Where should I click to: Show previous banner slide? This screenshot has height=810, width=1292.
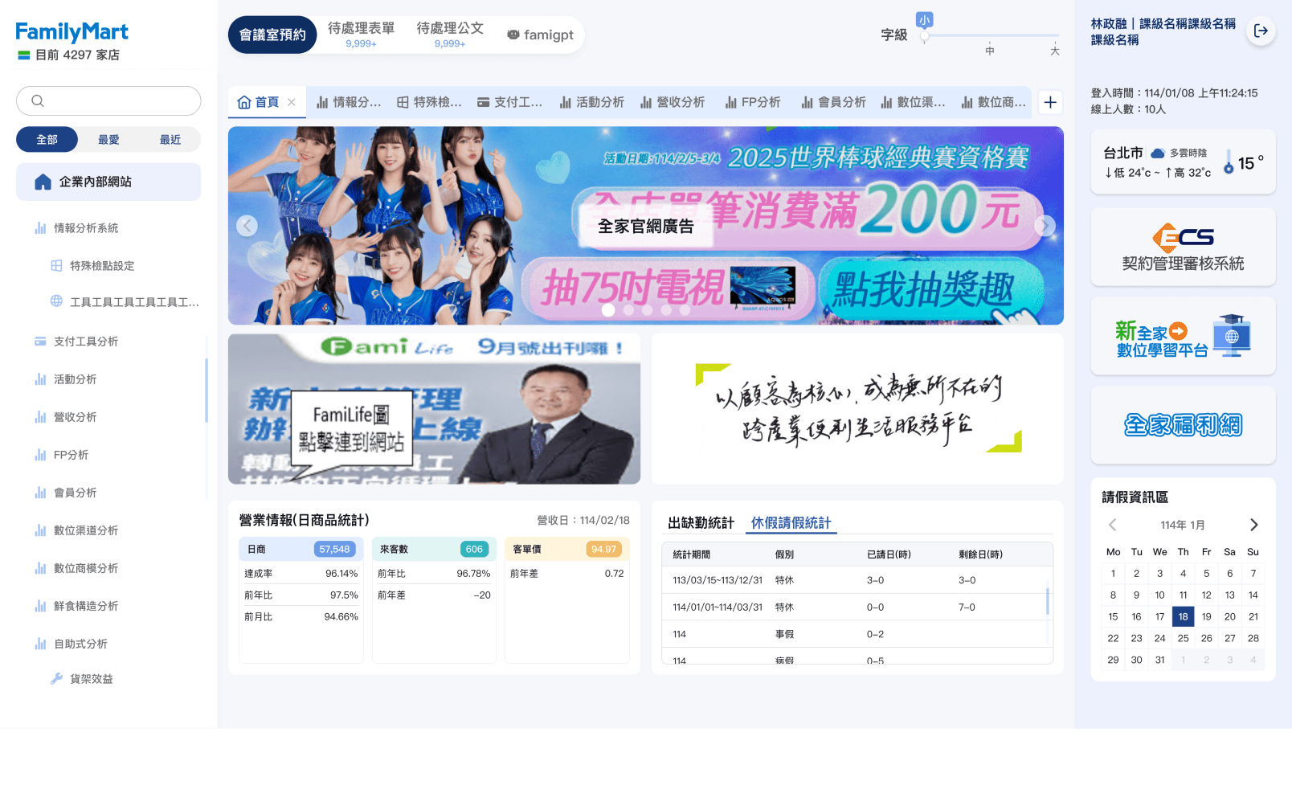[247, 226]
